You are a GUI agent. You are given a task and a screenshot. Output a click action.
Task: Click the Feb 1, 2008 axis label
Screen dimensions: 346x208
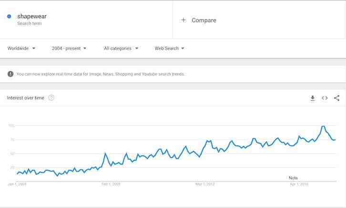(x=111, y=184)
